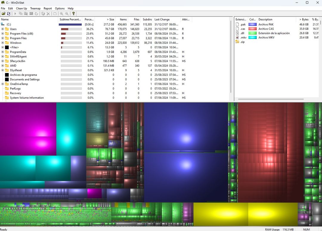Click the Zoom In magnifier icon
The height and width of the screenshot is (231, 322).
coord(62,14)
